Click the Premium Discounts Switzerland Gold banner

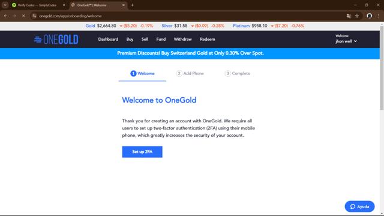(190, 53)
